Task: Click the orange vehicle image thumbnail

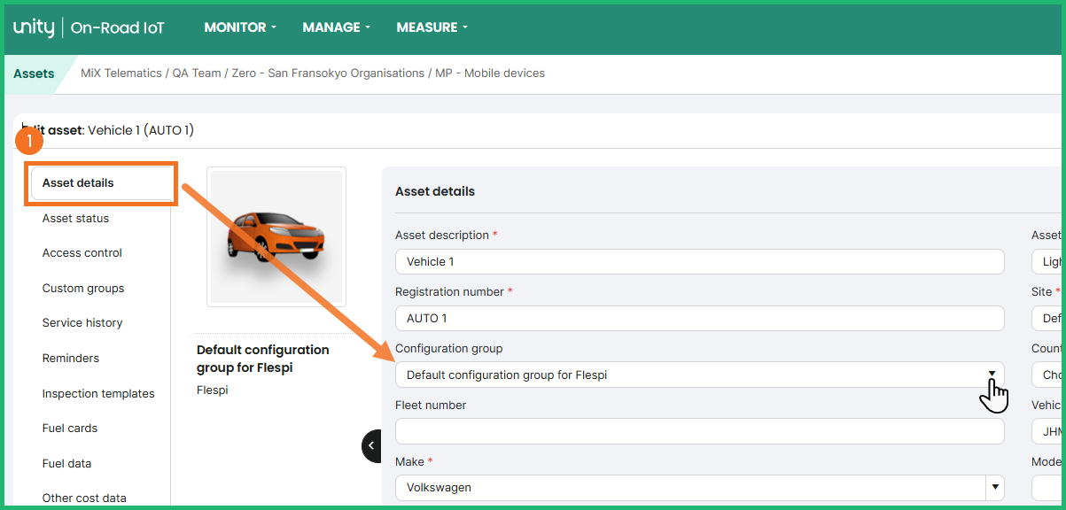Action: pos(276,236)
